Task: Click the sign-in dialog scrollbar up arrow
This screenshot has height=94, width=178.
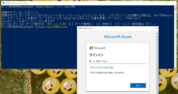Action: 157,34
